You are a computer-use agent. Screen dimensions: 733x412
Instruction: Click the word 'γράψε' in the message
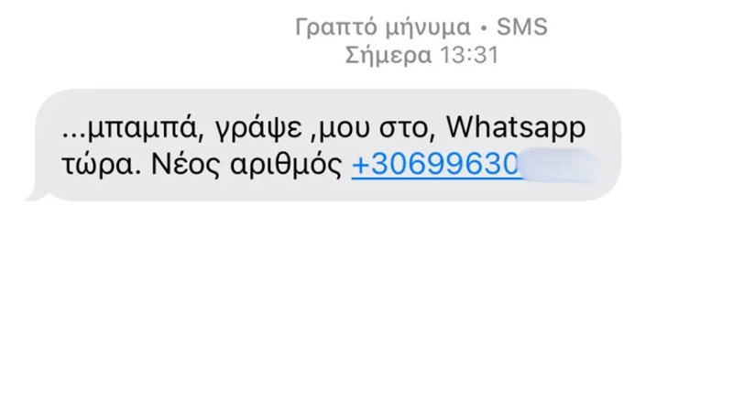[258, 128]
